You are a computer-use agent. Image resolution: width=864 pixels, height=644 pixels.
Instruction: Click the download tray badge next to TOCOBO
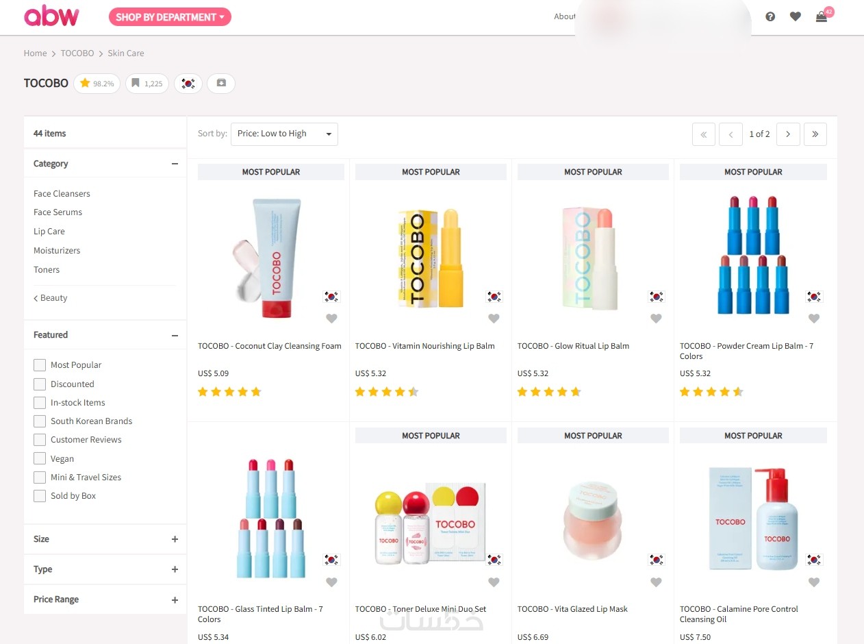click(x=221, y=84)
